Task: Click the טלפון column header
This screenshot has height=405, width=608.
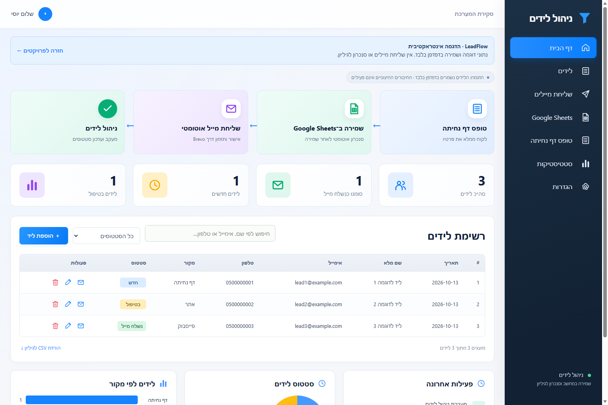Action: 247,263
